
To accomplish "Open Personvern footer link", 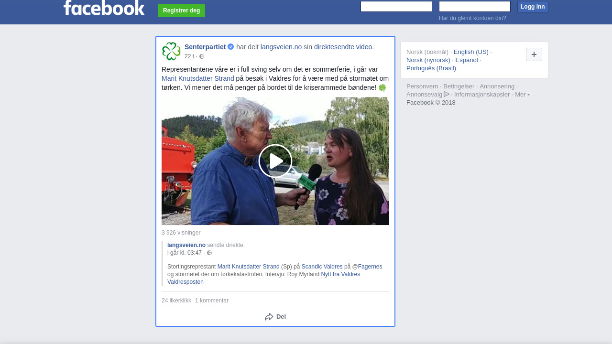I will (422, 86).
